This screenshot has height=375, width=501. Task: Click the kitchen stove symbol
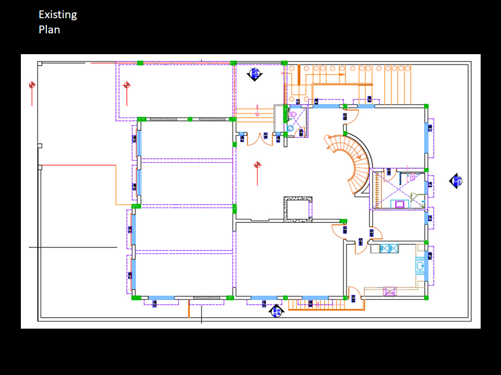pos(390,291)
